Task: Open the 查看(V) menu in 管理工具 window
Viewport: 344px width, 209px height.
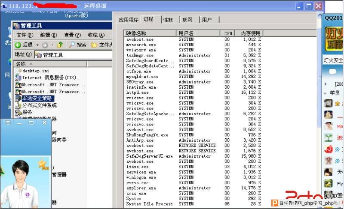Action: tap(72, 35)
